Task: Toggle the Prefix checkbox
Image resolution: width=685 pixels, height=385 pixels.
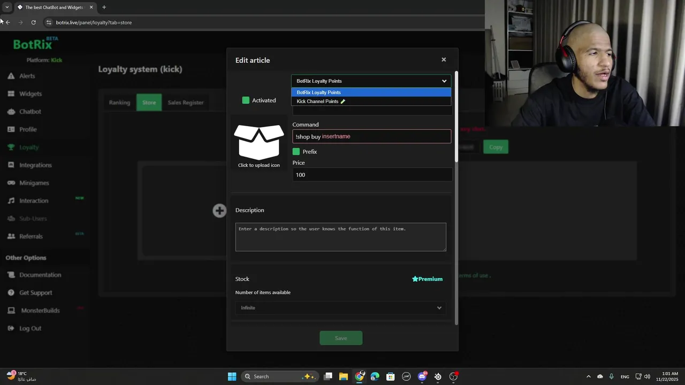Action: click(x=296, y=151)
